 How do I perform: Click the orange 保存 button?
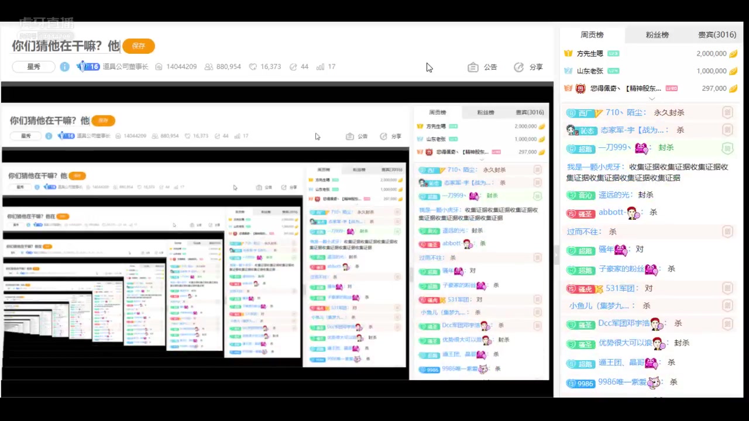pos(138,46)
